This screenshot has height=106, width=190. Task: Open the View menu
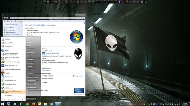12,21
